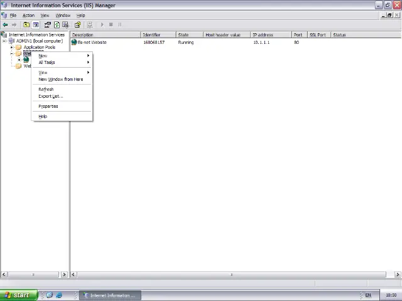
Task: Open the New submenu in context menu
Action: [62, 56]
